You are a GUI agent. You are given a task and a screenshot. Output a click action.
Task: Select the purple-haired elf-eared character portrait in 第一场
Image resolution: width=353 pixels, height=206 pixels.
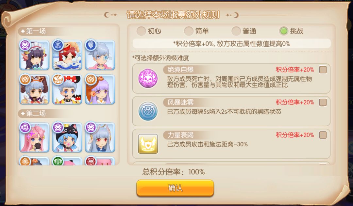pos(34,55)
